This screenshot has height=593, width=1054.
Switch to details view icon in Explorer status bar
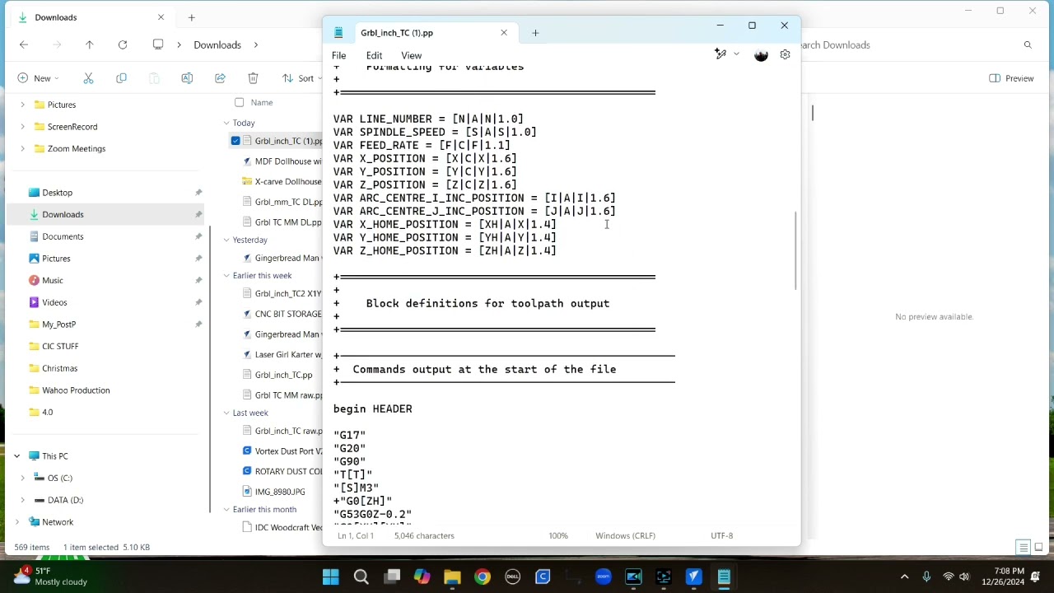click(x=1023, y=547)
